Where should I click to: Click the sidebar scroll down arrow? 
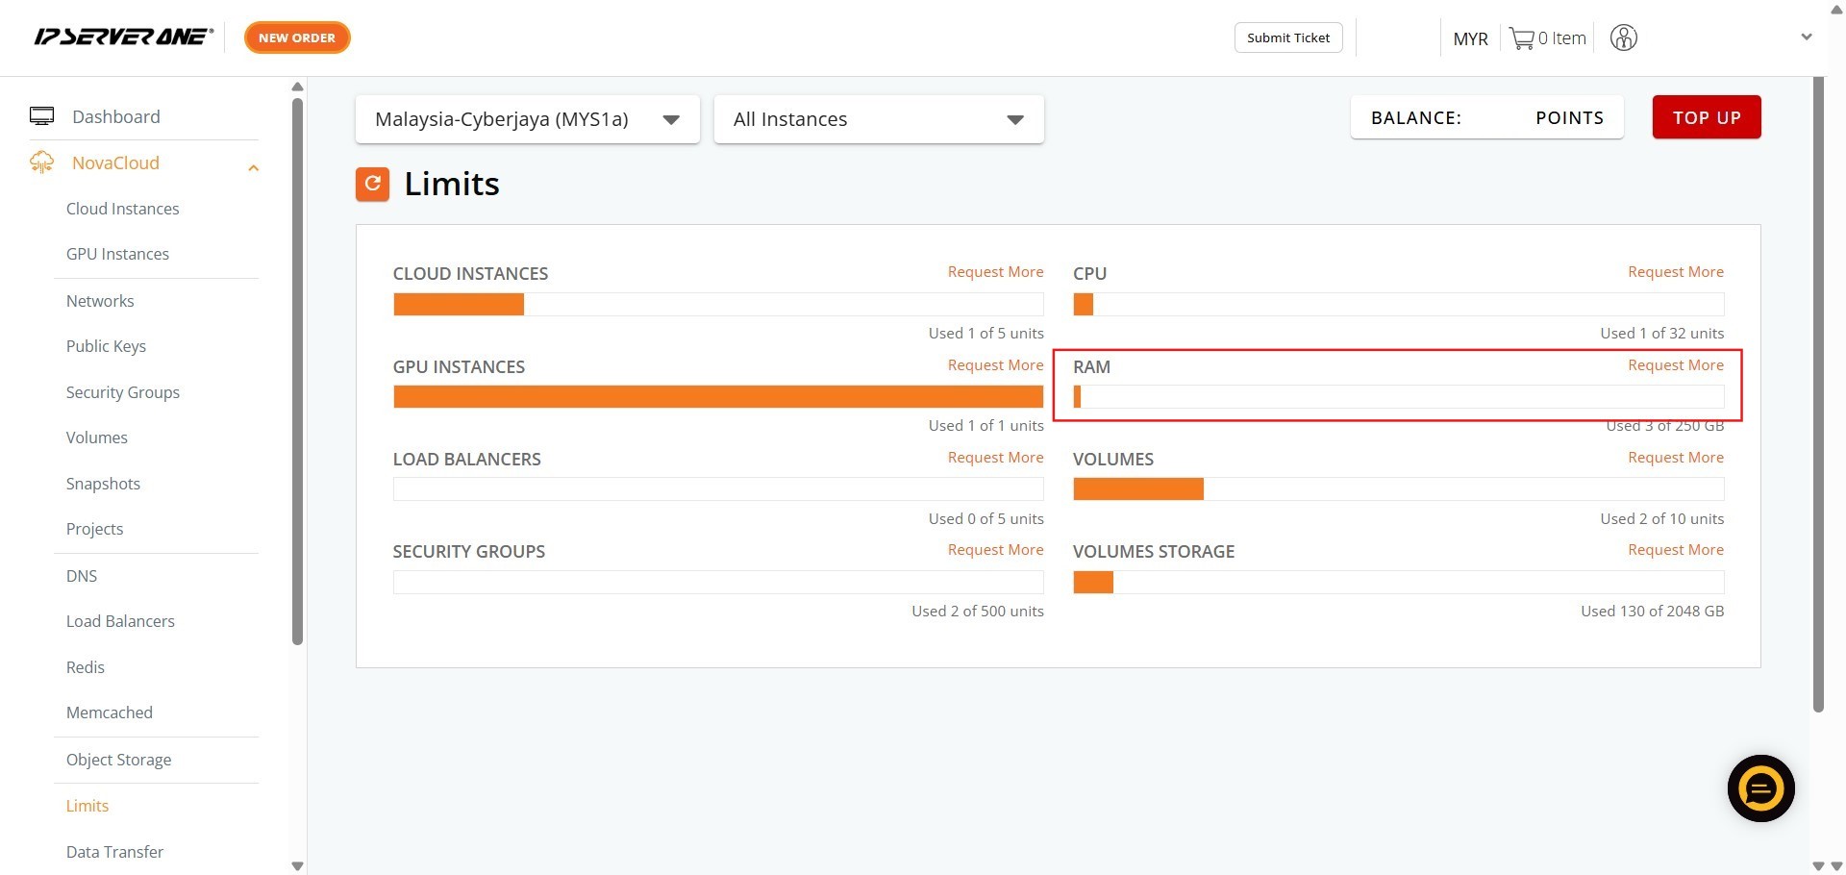(297, 865)
